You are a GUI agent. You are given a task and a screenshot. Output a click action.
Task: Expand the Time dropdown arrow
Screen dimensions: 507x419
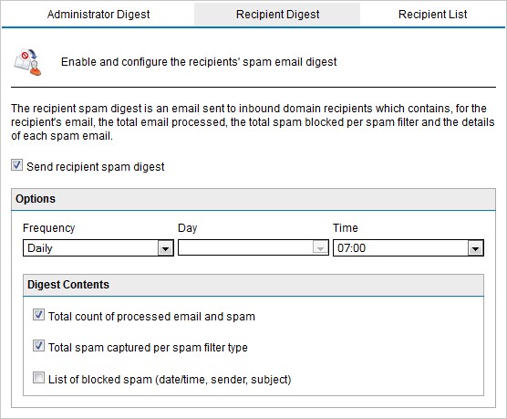(475, 248)
